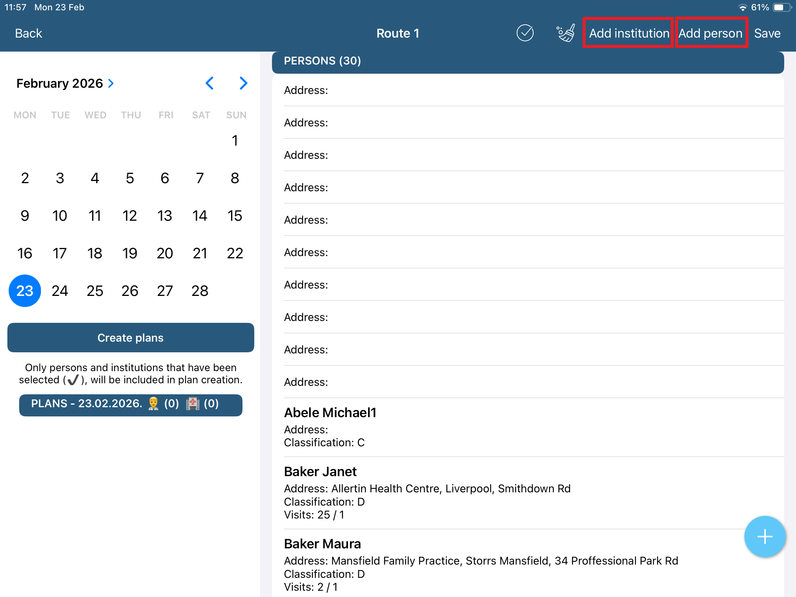796x597 pixels.
Task: Tap the select-all checkmark circle icon
Action: point(525,33)
